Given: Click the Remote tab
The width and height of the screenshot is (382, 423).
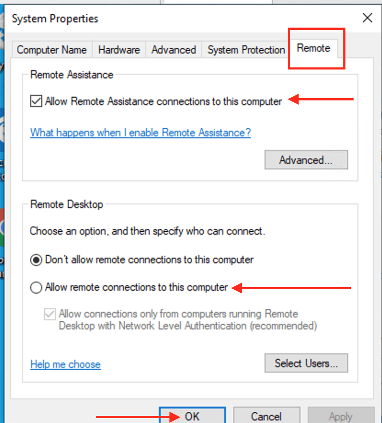Looking at the screenshot, I should pos(314,48).
